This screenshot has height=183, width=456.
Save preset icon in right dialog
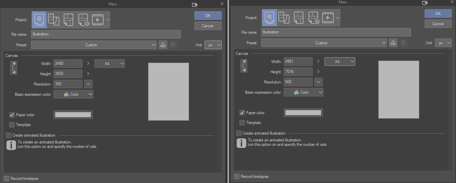coord(393,43)
